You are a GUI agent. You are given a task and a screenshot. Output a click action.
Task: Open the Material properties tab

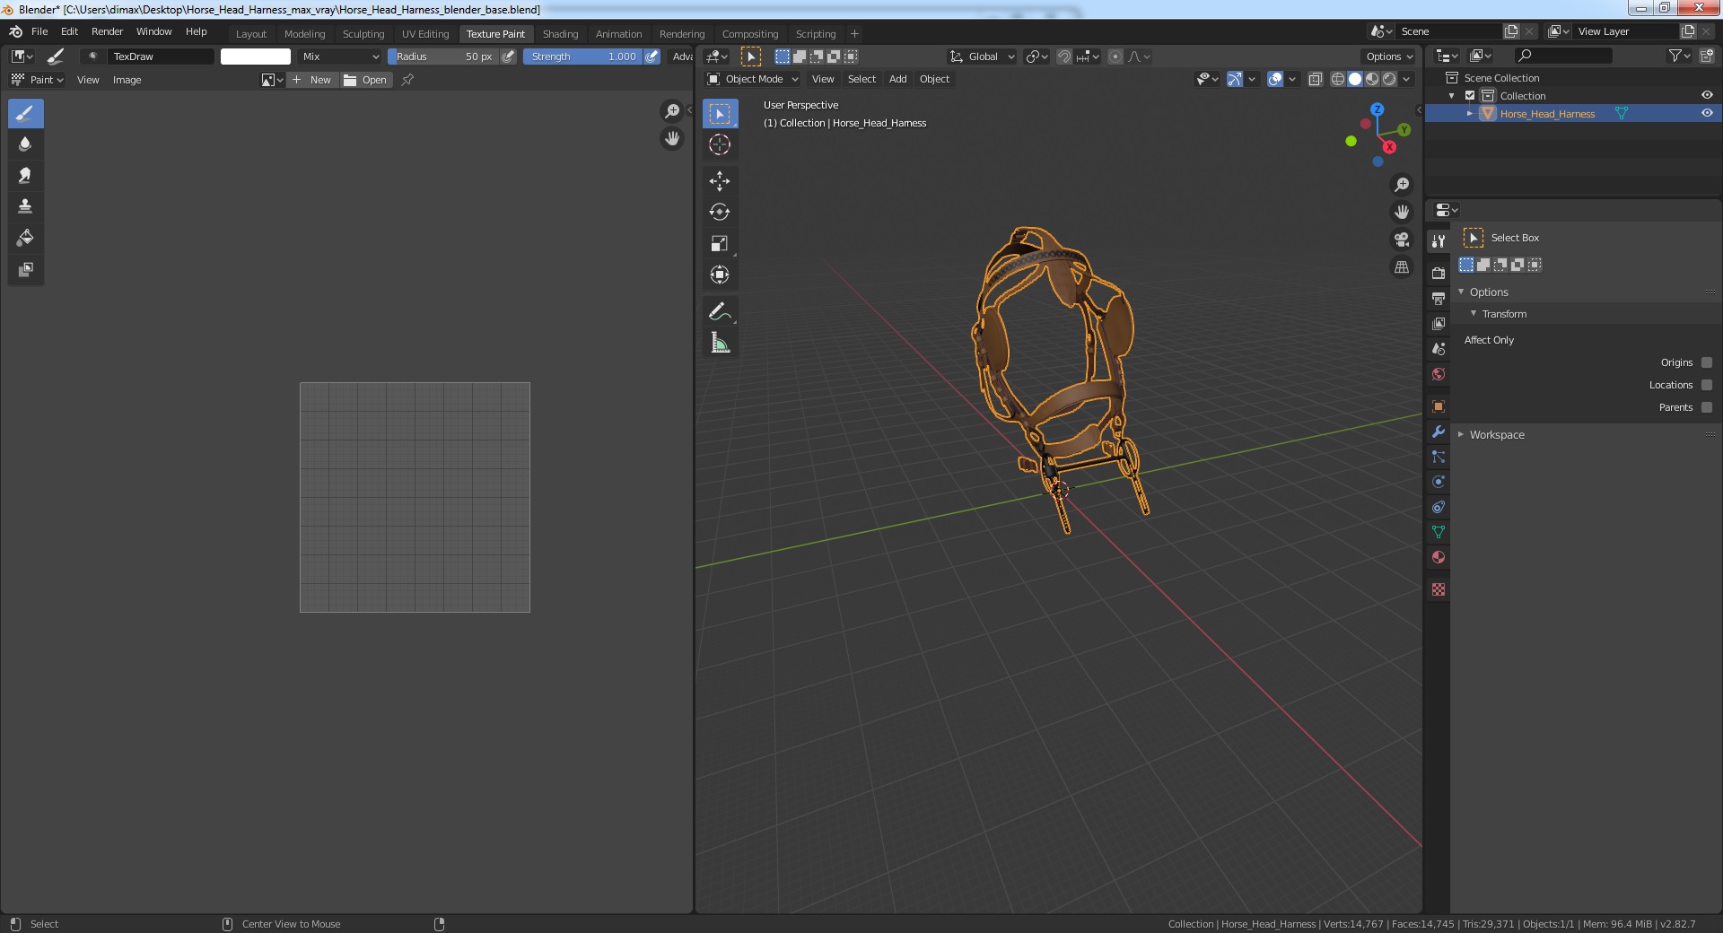point(1439,557)
